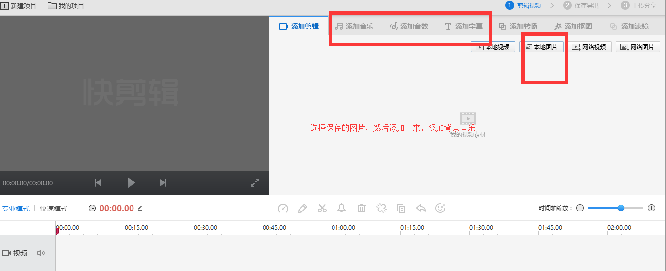The width and height of the screenshot is (666, 271).
Task: Click the 时间轴缩放 slider handle
Action: [x=621, y=208]
